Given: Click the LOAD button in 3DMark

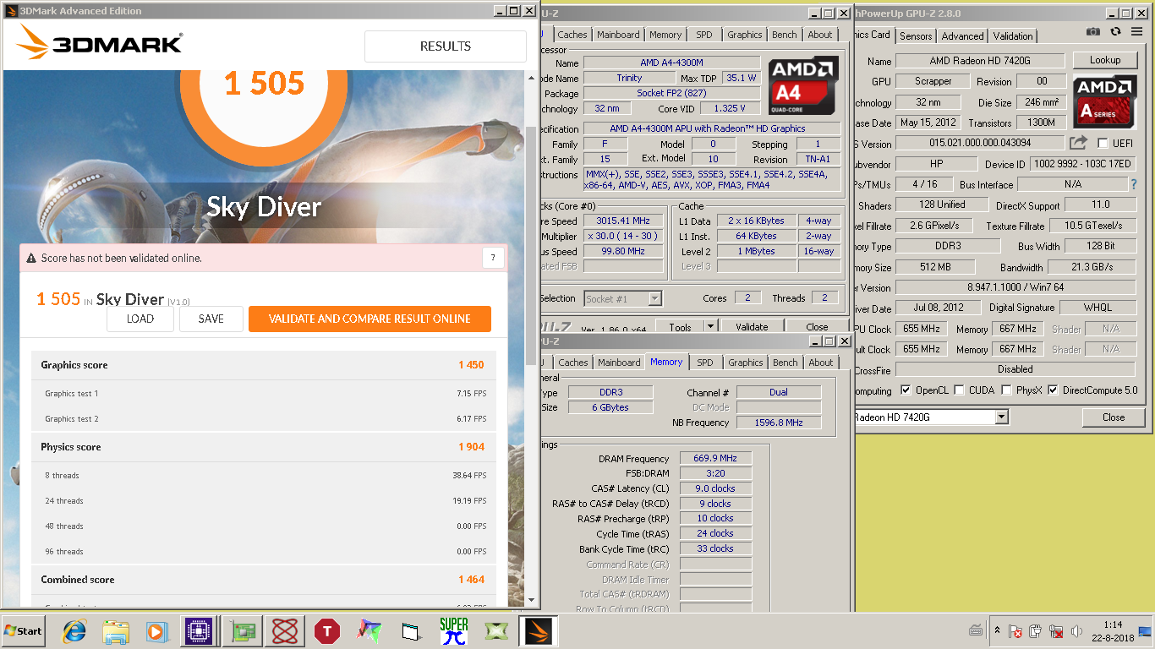Looking at the screenshot, I should (140, 319).
